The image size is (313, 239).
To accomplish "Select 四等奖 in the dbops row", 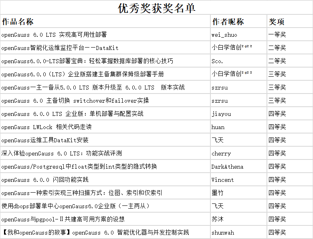I will pyautogui.click(x=277, y=206).
